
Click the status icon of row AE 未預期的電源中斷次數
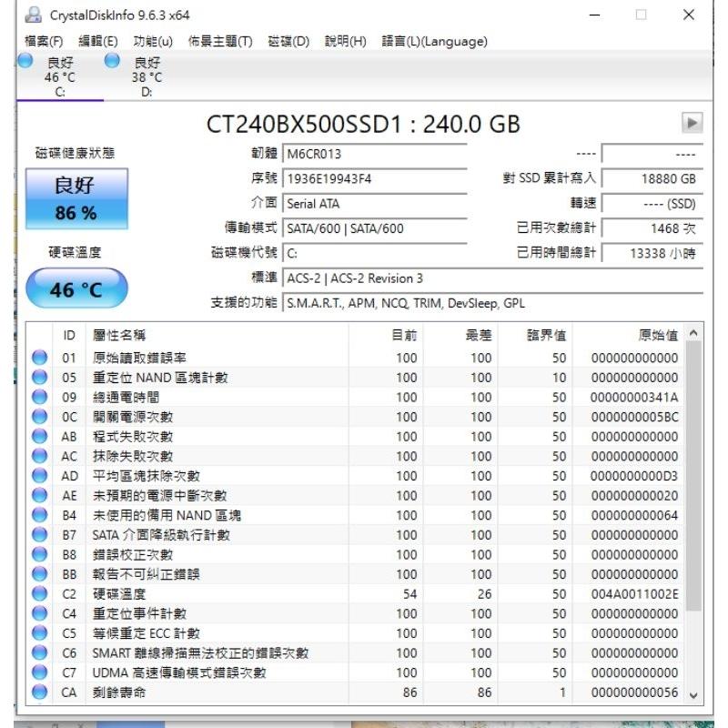39,495
